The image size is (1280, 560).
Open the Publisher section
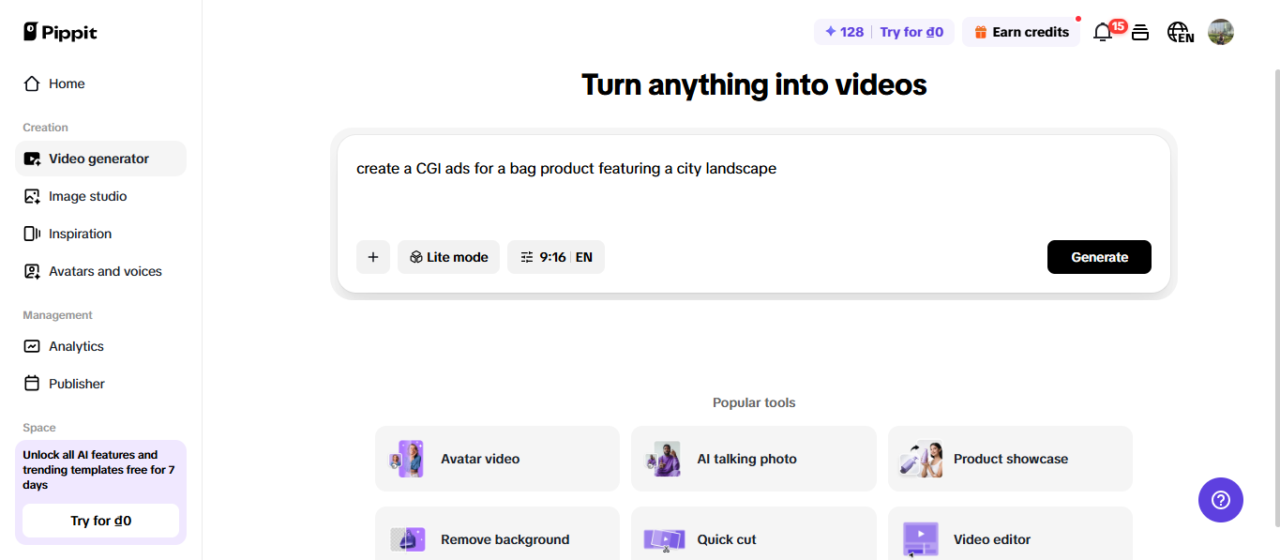click(x=76, y=383)
